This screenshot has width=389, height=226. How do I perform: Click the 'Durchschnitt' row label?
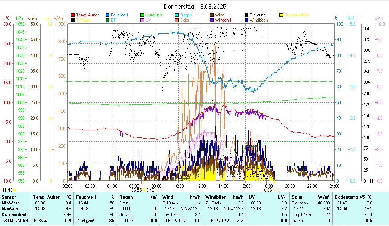click(x=15, y=215)
